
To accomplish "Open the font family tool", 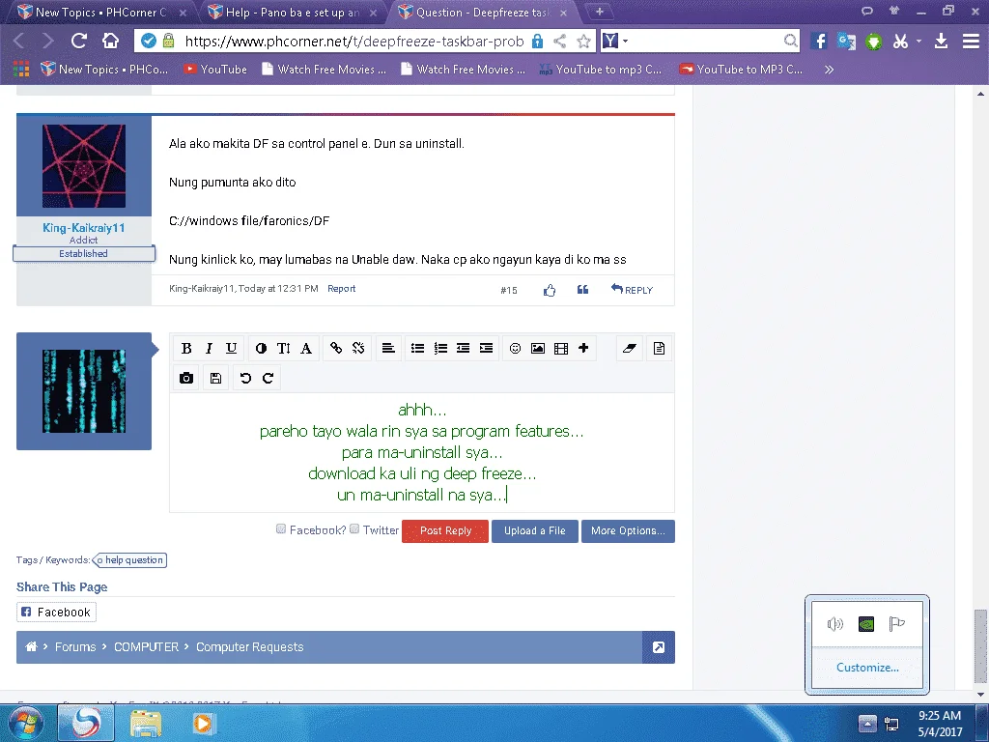I will (306, 348).
